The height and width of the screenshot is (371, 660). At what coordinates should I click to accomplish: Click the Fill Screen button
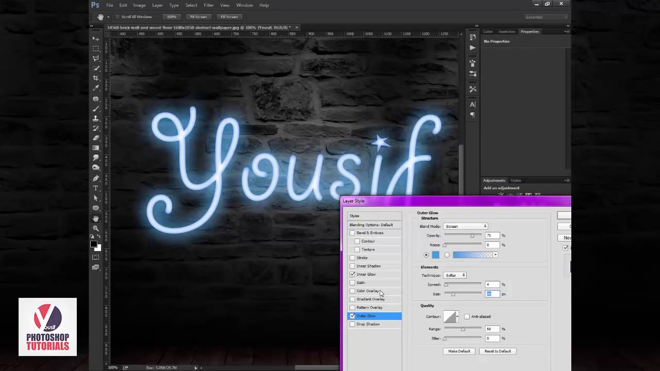pos(229,16)
